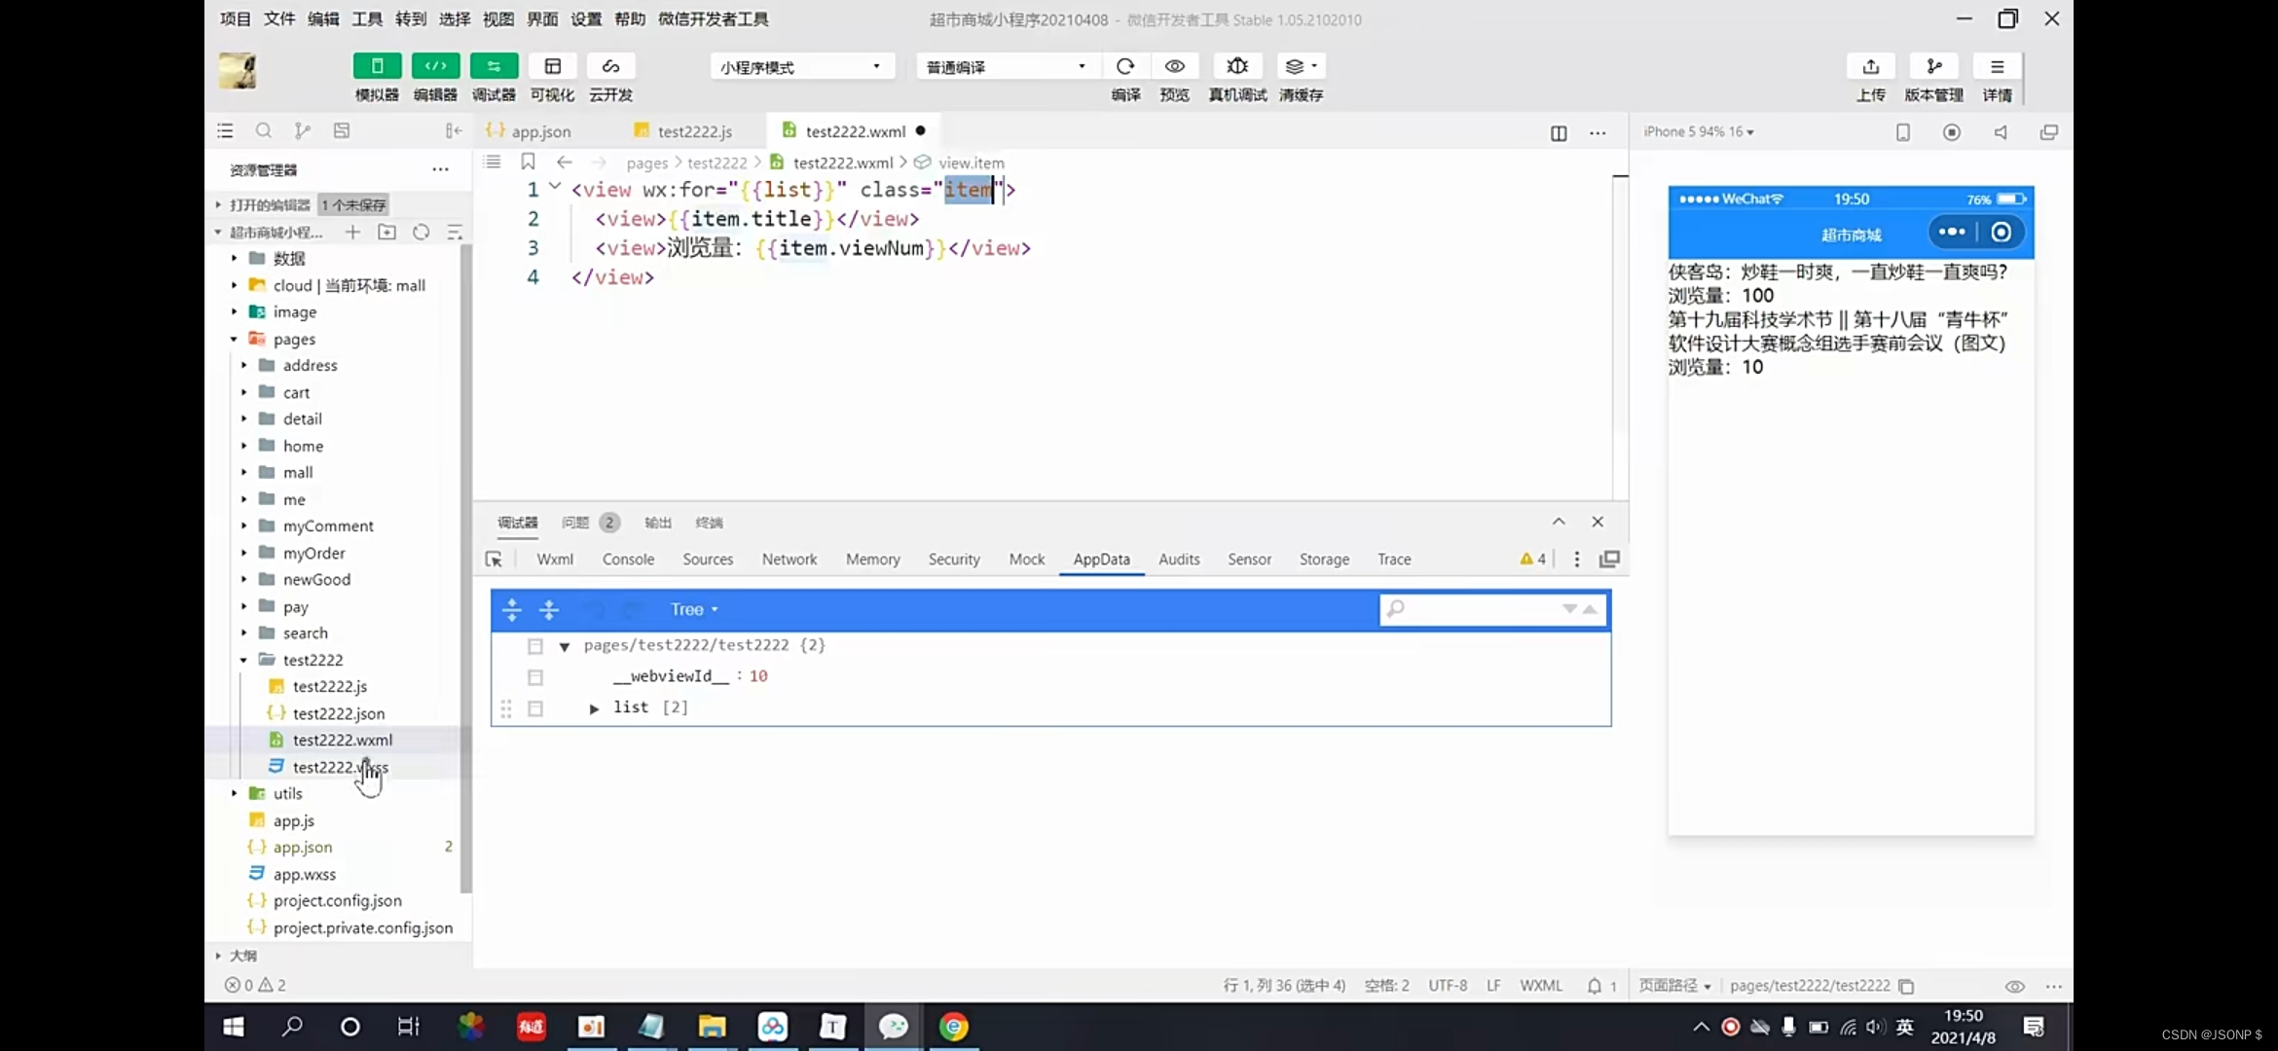Screen dimensions: 2278x1051
Task: Switch to the Console tab
Action: (x=628, y=560)
